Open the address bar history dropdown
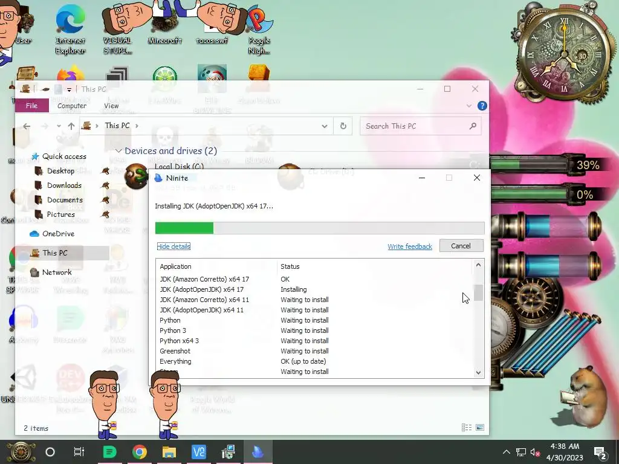This screenshot has width=619, height=464. (324, 126)
